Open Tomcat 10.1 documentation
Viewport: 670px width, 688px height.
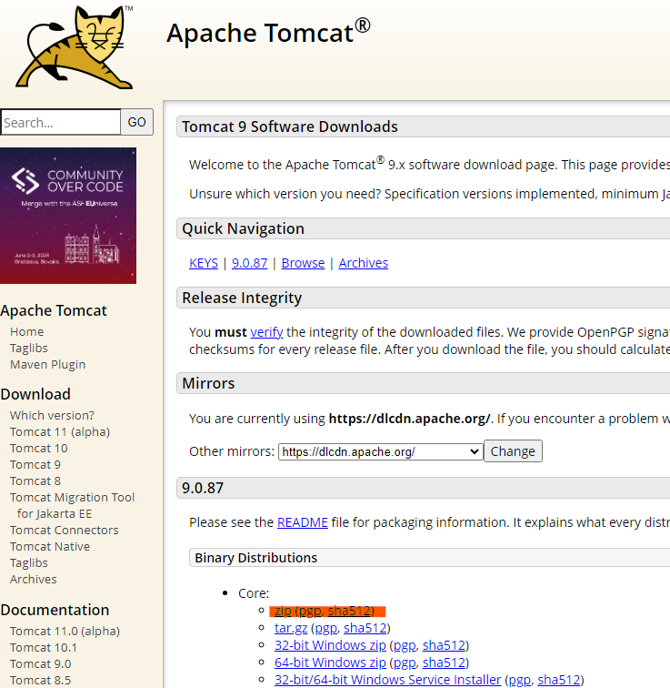44,648
